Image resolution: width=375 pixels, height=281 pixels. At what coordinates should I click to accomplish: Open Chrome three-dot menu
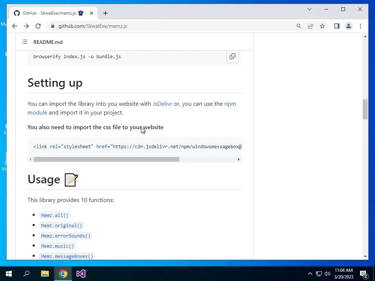tap(360, 26)
